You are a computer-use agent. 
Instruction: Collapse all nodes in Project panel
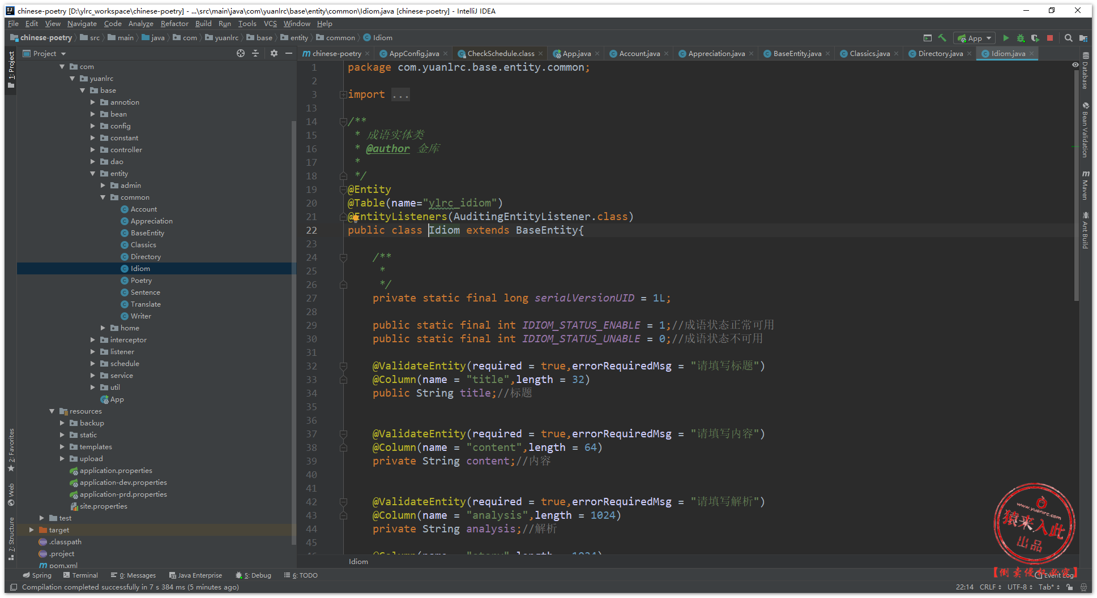[x=255, y=53]
